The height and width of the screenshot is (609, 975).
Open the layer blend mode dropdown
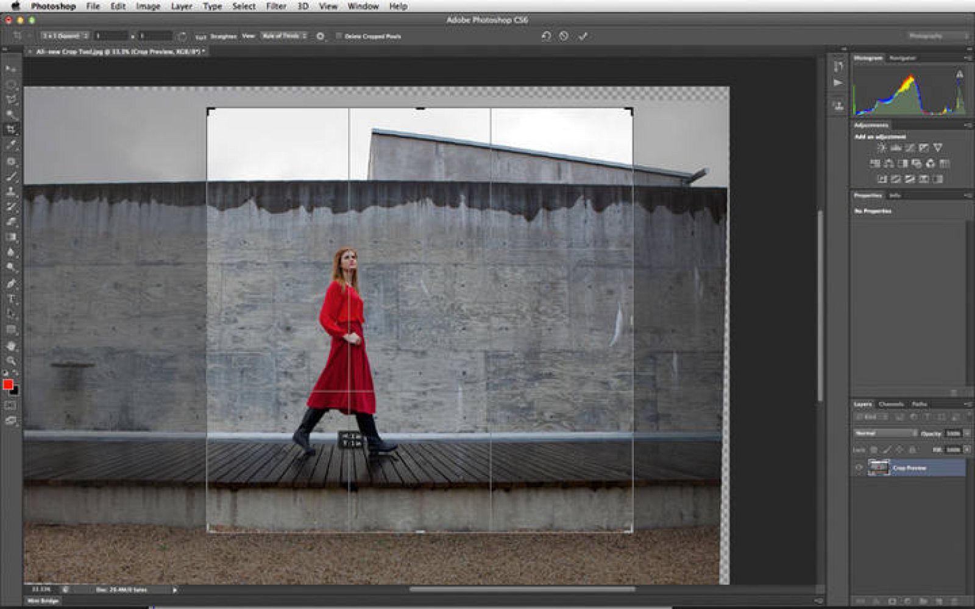[884, 433]
